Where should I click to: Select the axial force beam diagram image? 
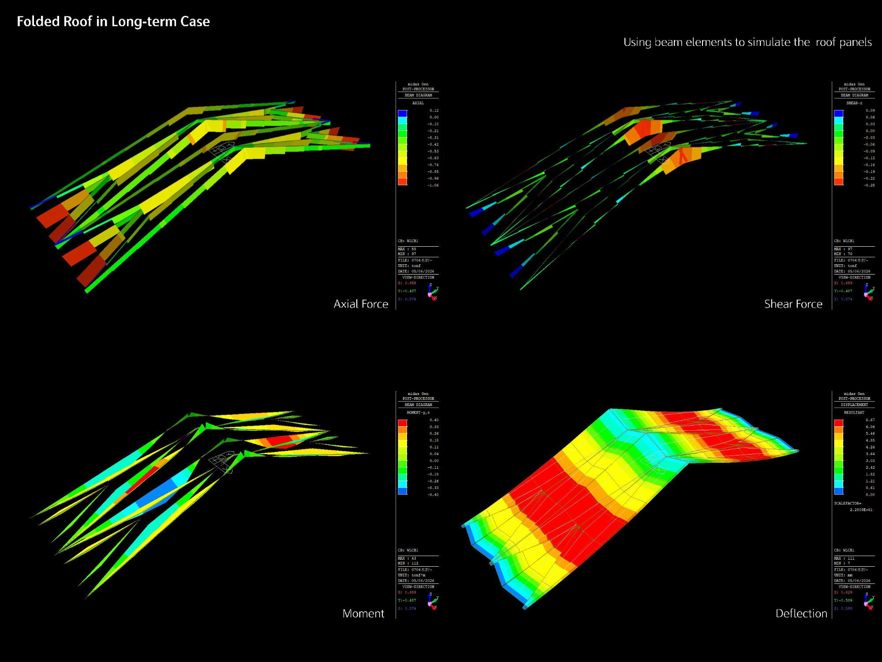coord(201,196)
